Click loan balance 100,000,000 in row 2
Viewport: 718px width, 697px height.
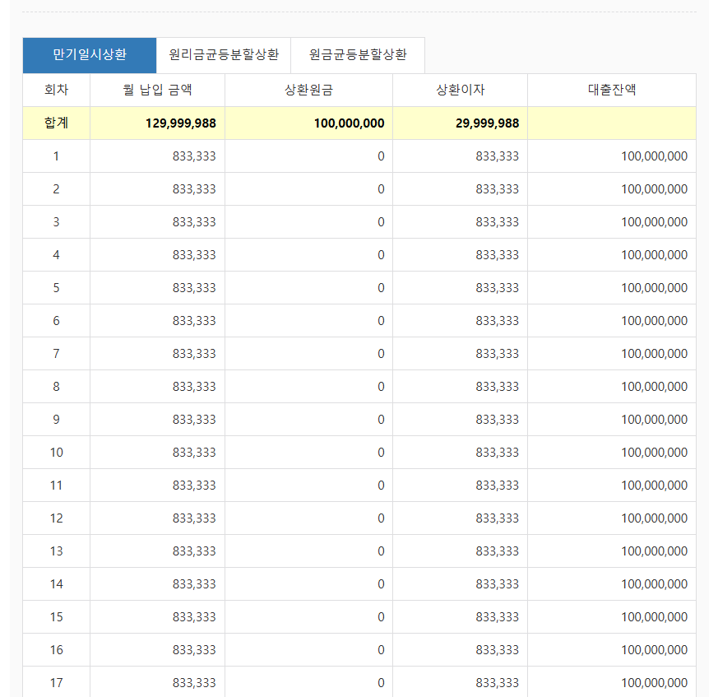click(x=655, y=189)
